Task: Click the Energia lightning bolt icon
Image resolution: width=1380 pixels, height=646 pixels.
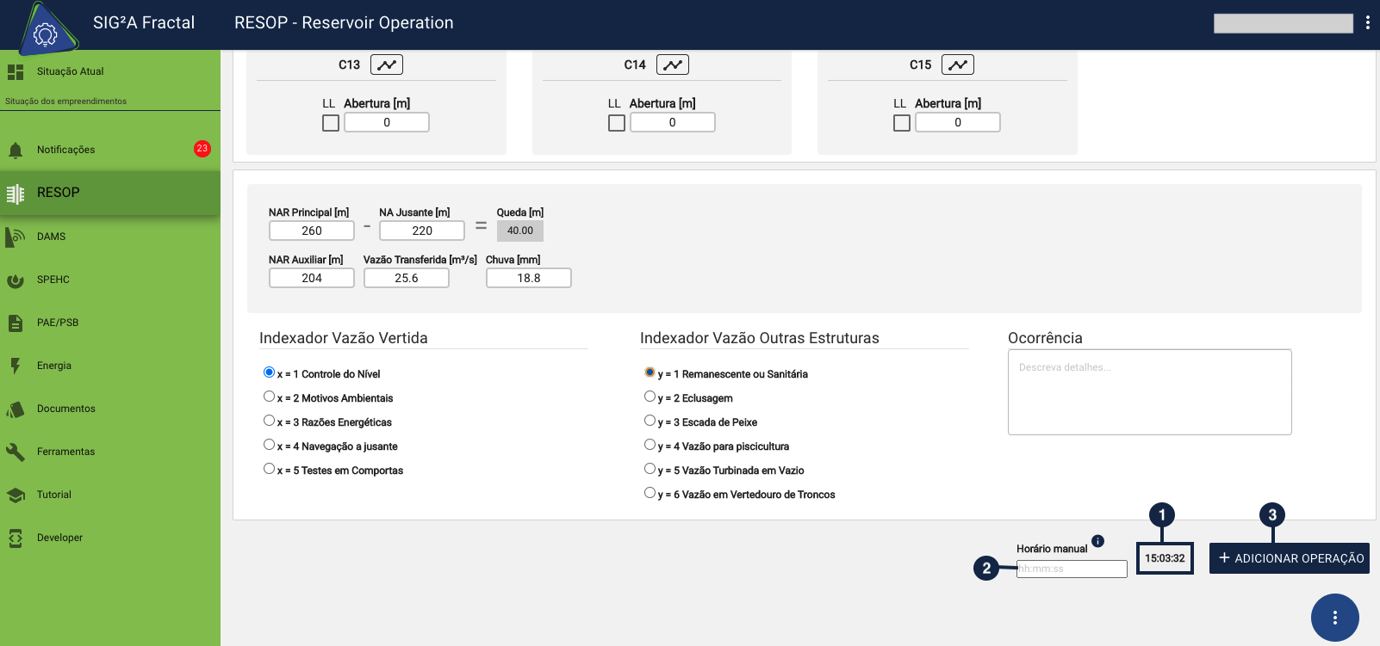Action: tap(16, 366)
